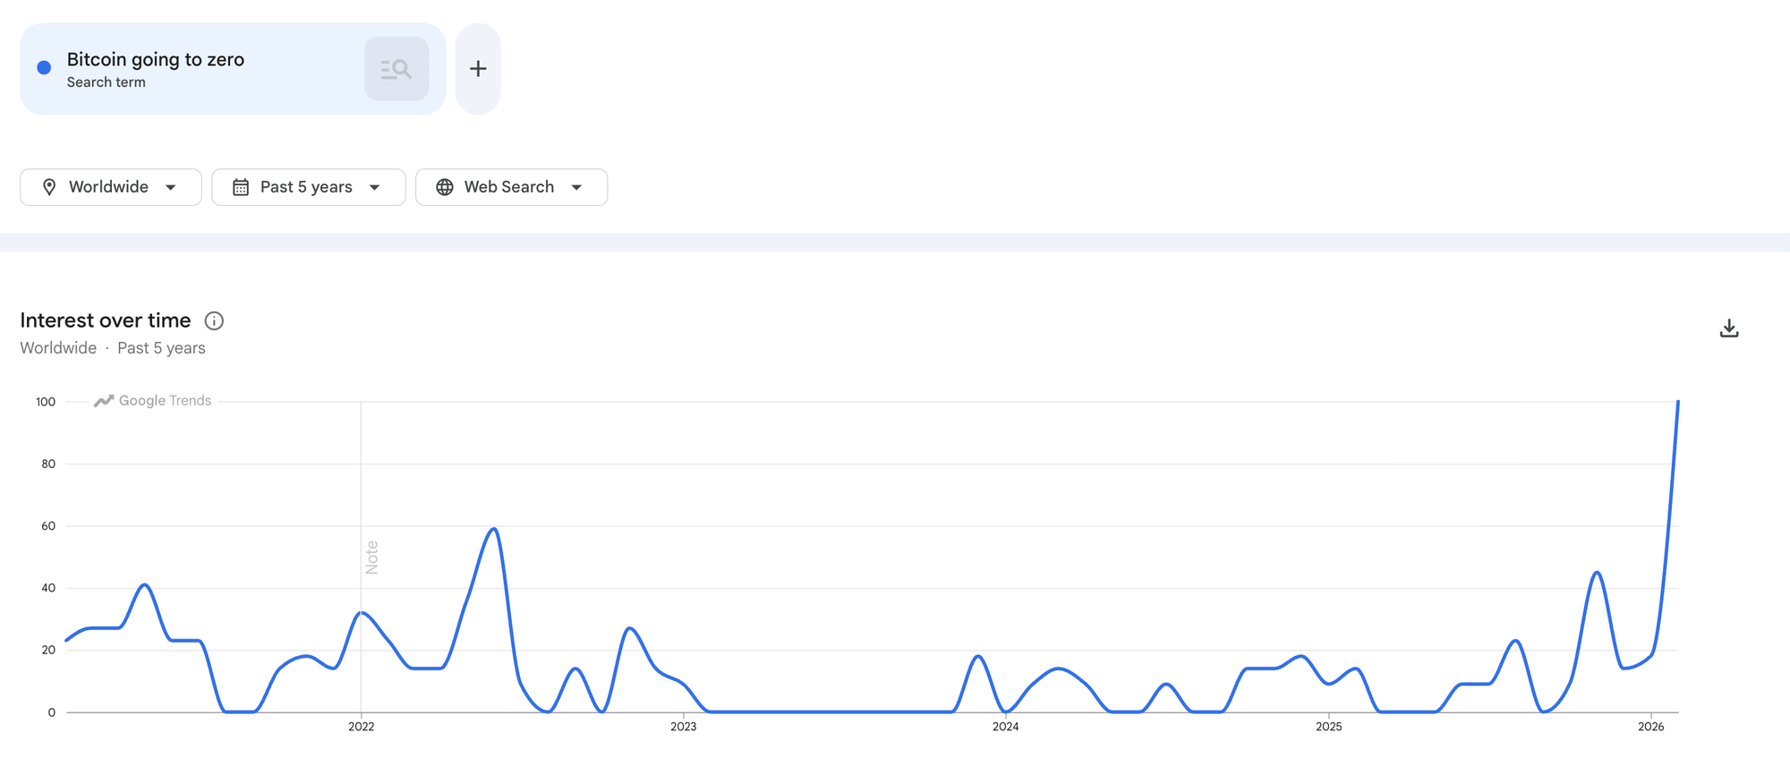Click the 2026 label on the time axis
The width and height of the screenshot is (1790, 758).
[1650, 727]
